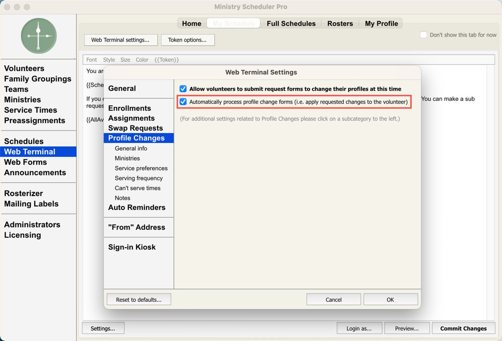The image size is (502, 341).
Task: Select Ministries subcategory under Profile Changes
Action: point(138,158)
